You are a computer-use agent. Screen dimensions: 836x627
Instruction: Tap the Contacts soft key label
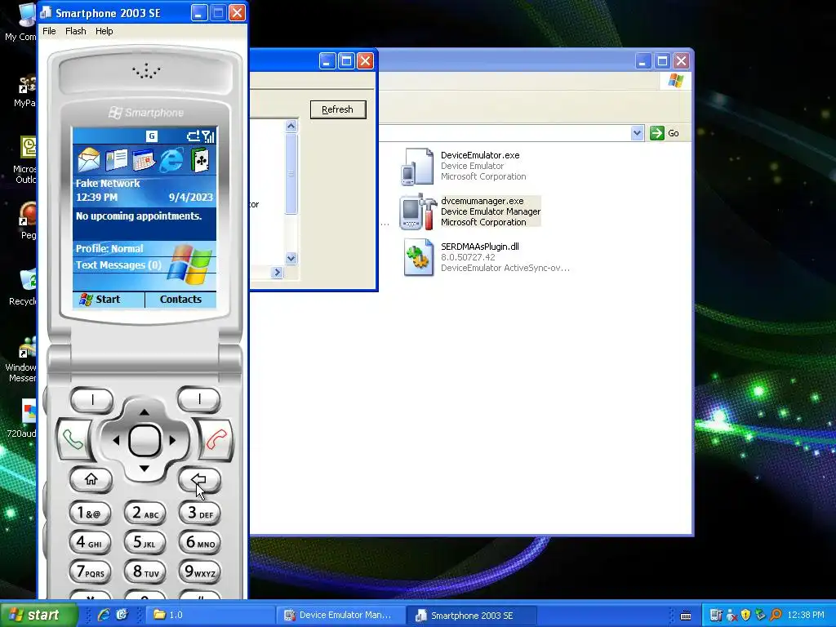click(x=180, y=299)
